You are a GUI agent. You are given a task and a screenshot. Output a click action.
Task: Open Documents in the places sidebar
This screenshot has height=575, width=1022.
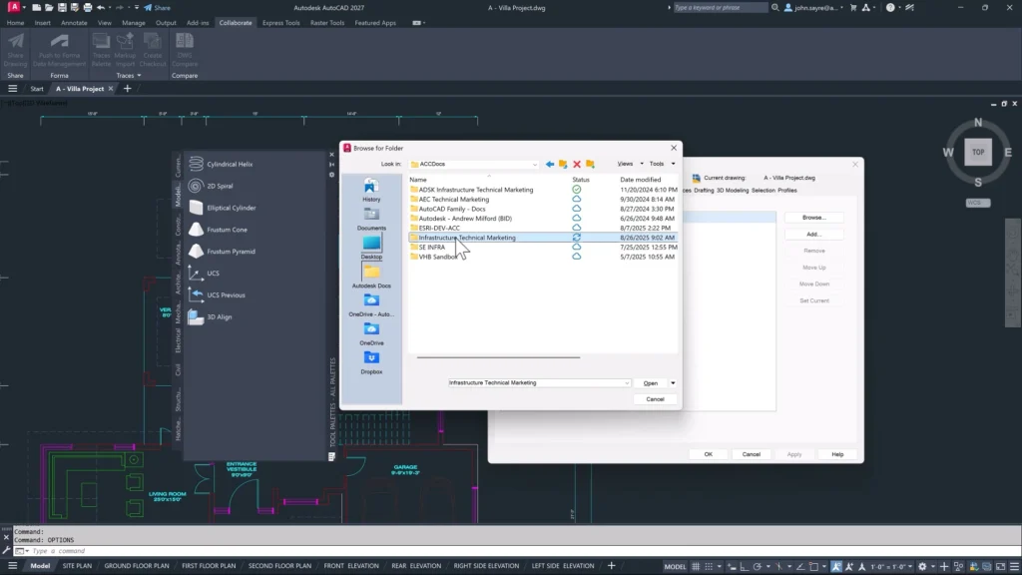pyautogui.click(x=371, y=219)
